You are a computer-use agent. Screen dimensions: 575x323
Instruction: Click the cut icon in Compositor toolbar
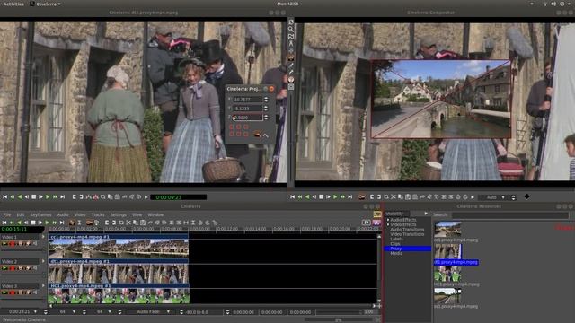[394, 197]
